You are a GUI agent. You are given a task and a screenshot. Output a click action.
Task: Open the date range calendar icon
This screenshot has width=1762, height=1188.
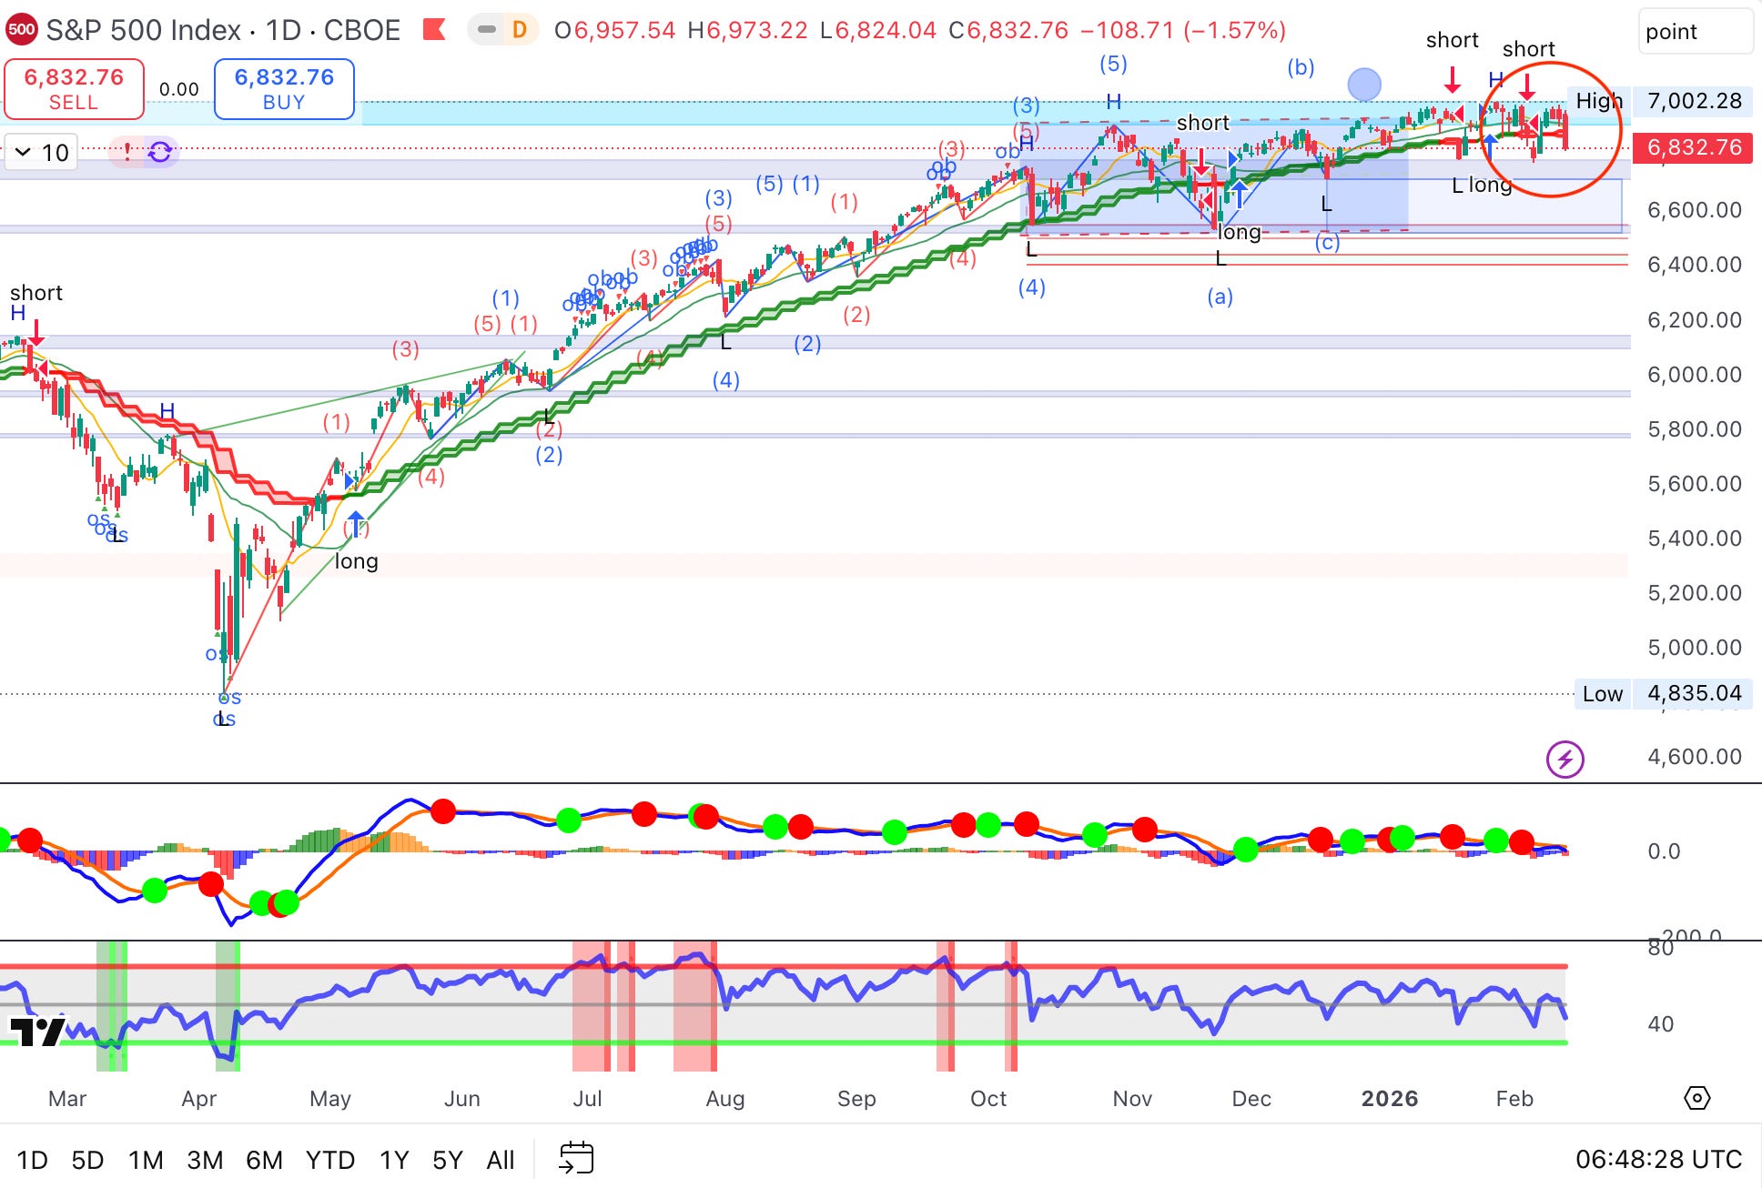tap(576, 1159)
